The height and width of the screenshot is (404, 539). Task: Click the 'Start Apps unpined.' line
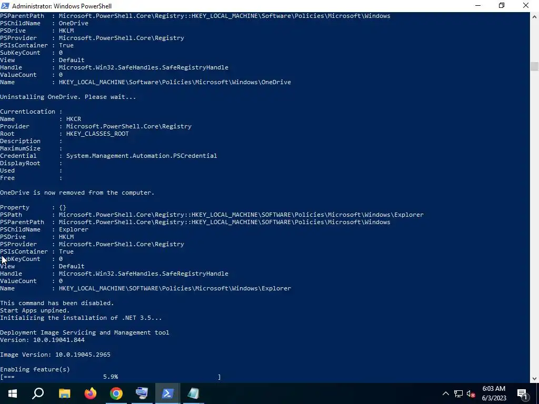pos(35,310)
